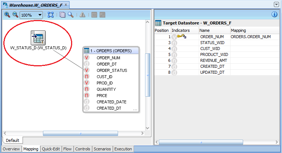
Task: Click diagram vertical scrollbar up arrow
Action: pos(147,22)
